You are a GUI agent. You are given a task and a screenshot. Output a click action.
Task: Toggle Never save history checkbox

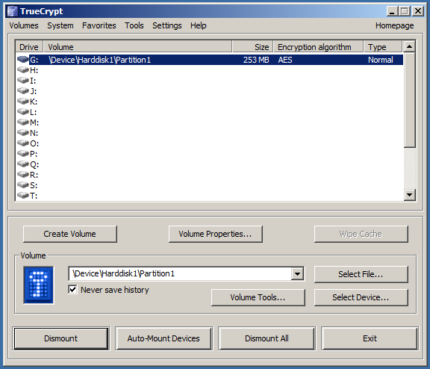[72, 289]
